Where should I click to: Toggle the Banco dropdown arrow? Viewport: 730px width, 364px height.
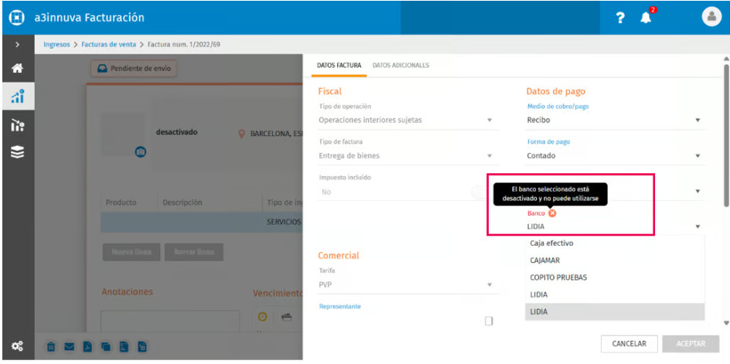[698, 226]
